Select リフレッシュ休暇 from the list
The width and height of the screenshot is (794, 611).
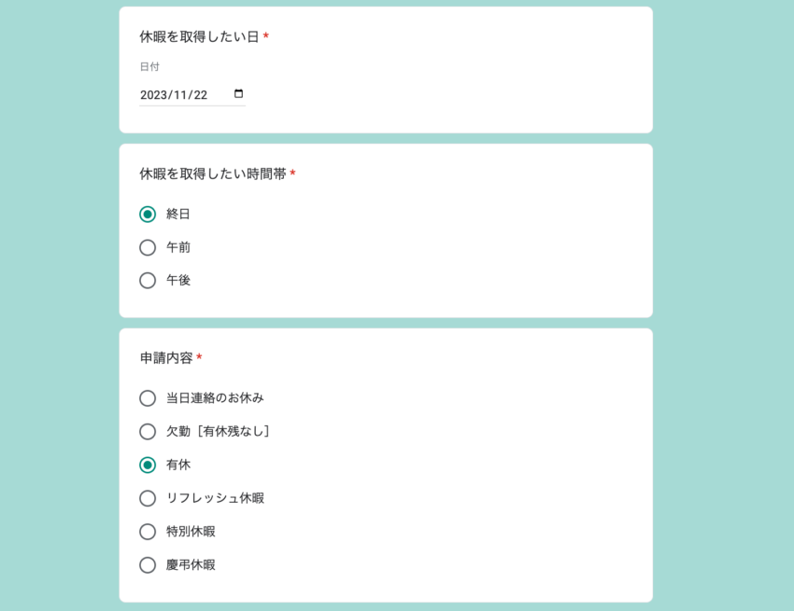(148, 498)
